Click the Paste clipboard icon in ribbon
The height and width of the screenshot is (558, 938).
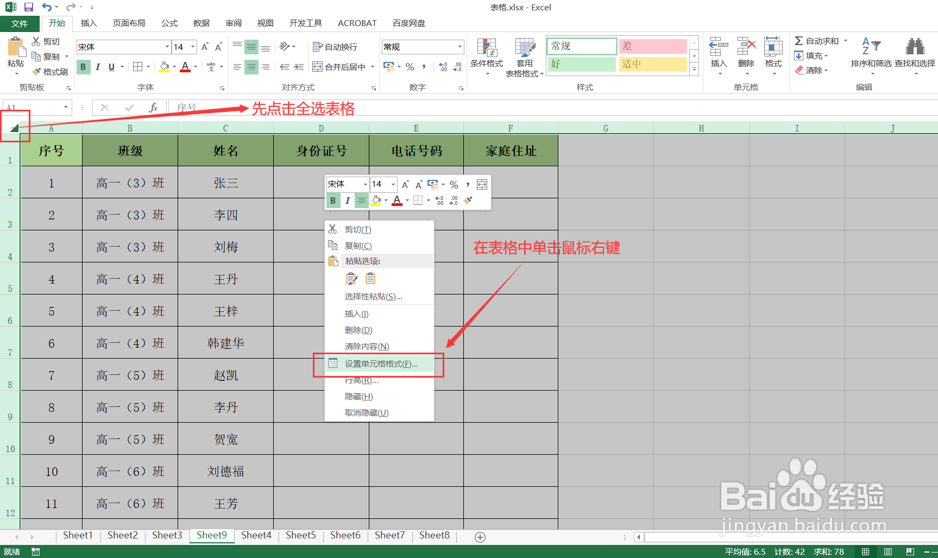coord(16,47)
